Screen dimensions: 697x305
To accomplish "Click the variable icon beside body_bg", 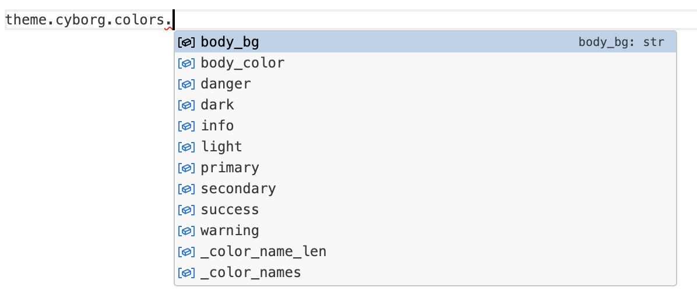I will [x=186, y=42].
